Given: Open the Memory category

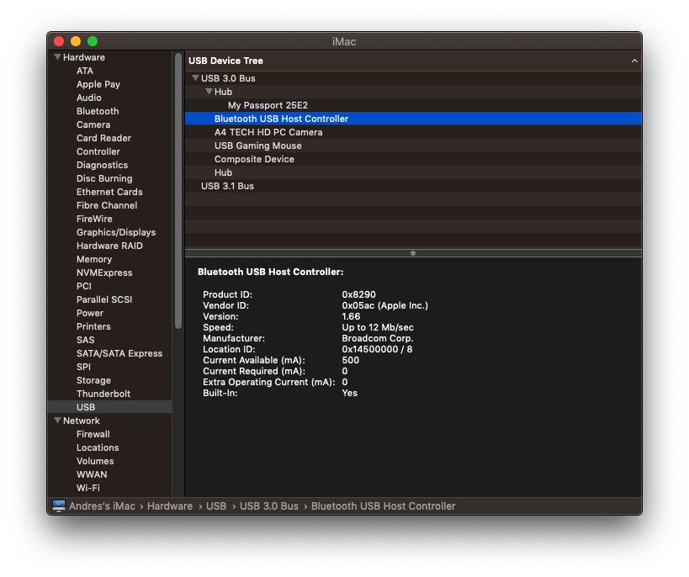Looking at the screenshot, I should [94, 259].
